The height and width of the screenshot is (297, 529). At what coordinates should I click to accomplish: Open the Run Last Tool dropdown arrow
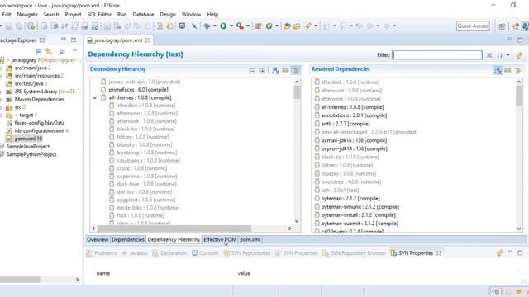pos(248,26)
